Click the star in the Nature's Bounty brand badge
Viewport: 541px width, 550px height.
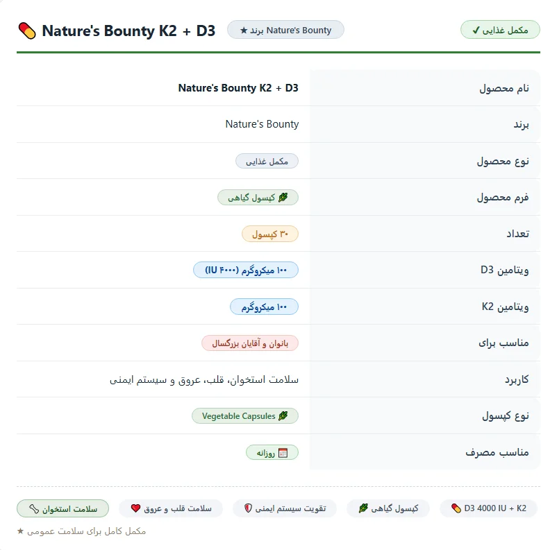244,30
